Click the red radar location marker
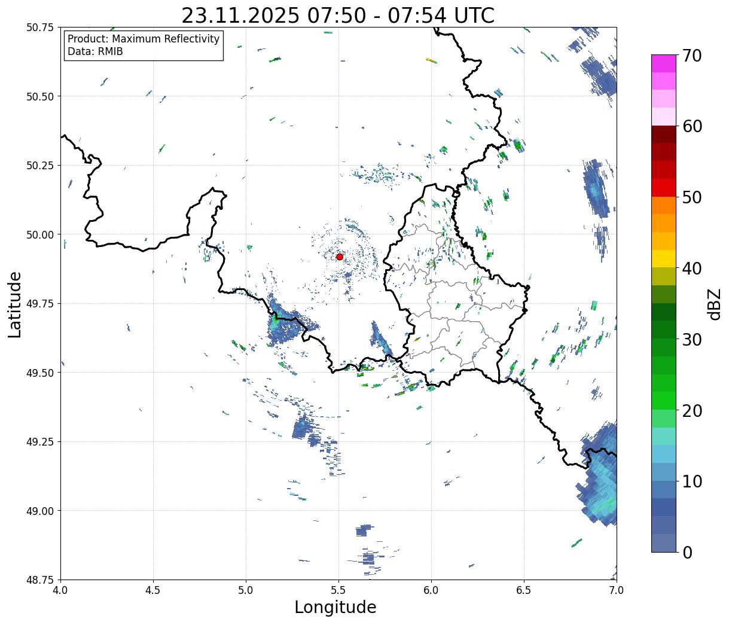 click(340, 257)
